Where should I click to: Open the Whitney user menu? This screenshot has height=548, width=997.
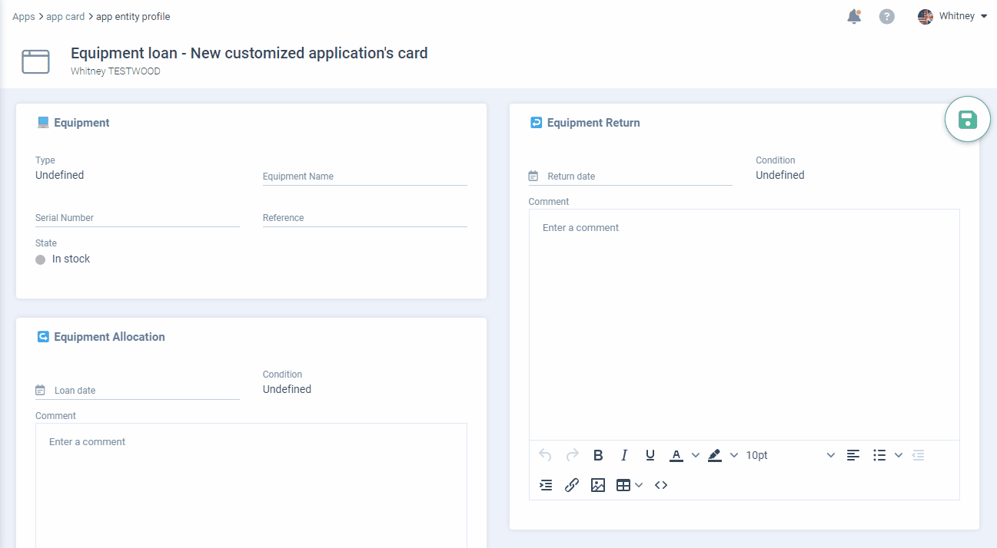[952, 16]
